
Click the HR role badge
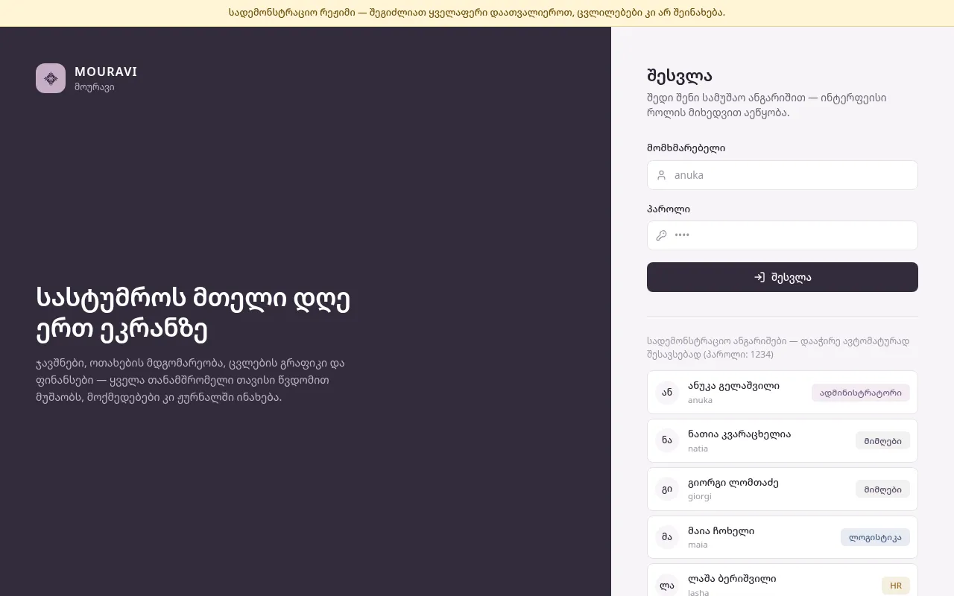(896, 586)
